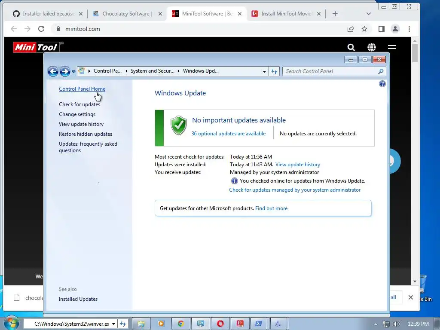Close the Installer failed tab
Viewport: 440px width, 330px height.
(x=81, y=14)
